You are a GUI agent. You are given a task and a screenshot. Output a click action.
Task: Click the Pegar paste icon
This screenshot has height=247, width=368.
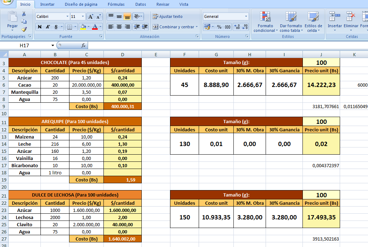[x=12, y=17]
